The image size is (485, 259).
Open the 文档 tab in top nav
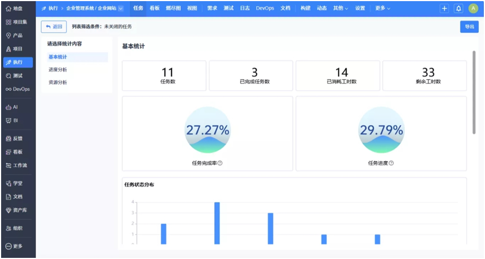[286, 8]
